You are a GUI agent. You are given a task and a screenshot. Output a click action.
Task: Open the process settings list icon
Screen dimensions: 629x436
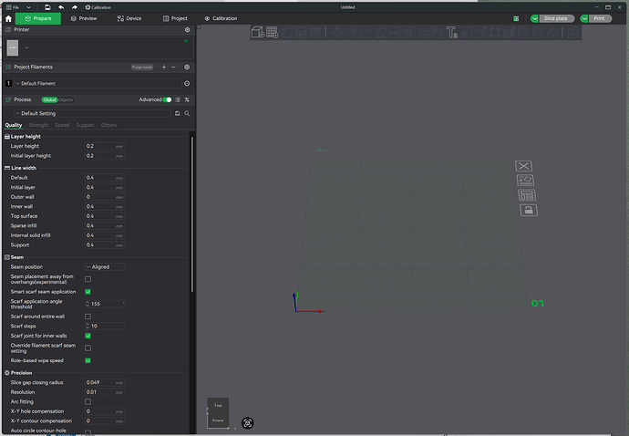(x=178, y=99)
